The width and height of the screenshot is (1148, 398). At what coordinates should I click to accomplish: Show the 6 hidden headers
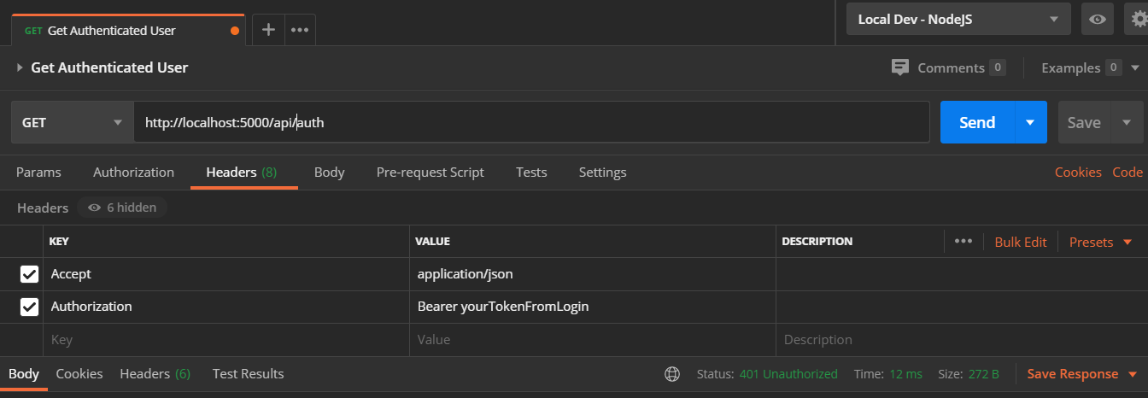[x=122, y=208]
